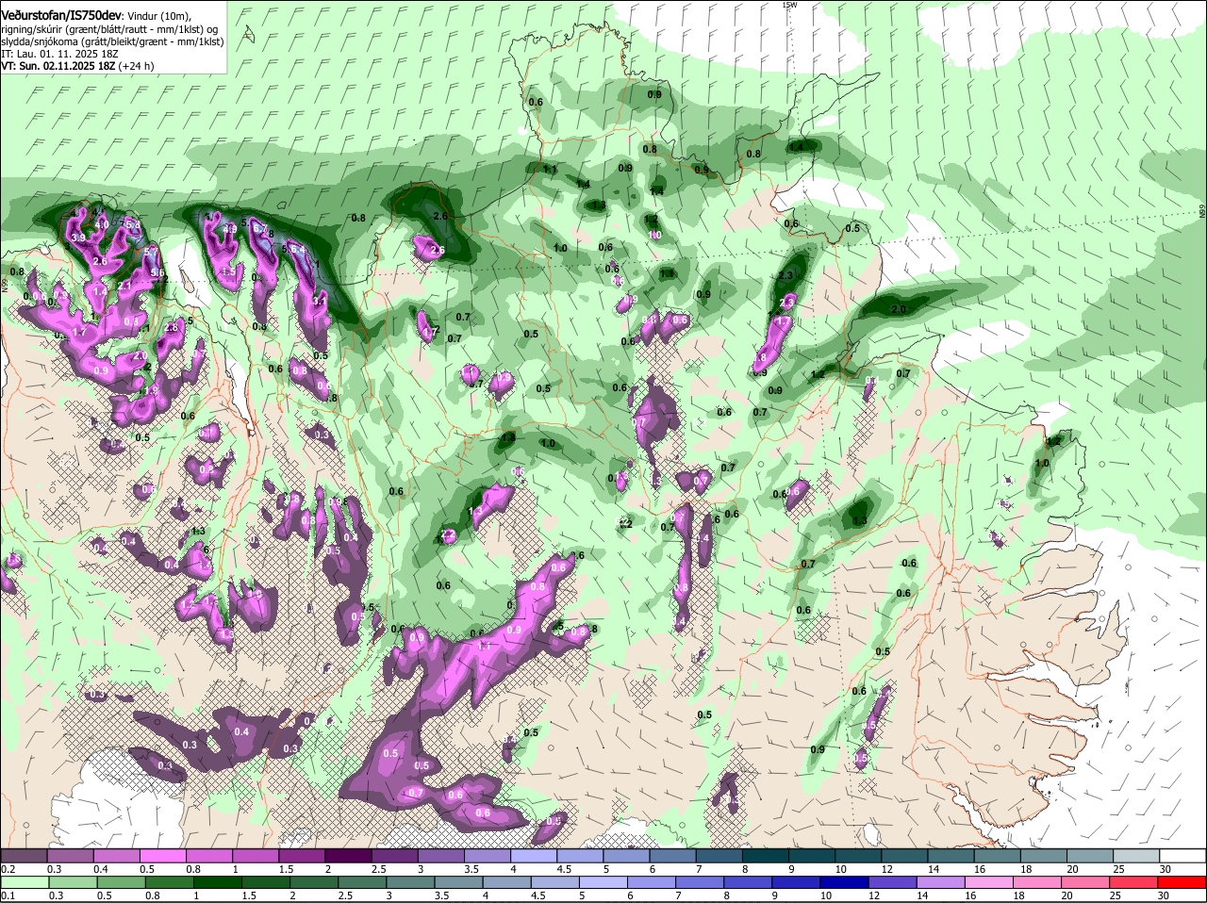Click the '0.1' label on lower scale
This screenshot has width=1207, height=903.
click(x=8, y=895)
